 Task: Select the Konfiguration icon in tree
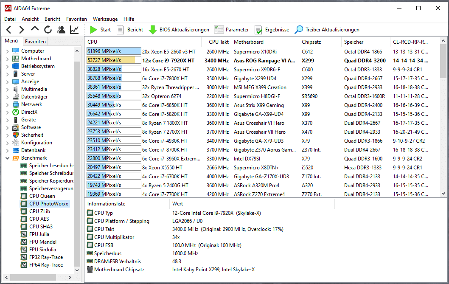(x=15, y=143)
